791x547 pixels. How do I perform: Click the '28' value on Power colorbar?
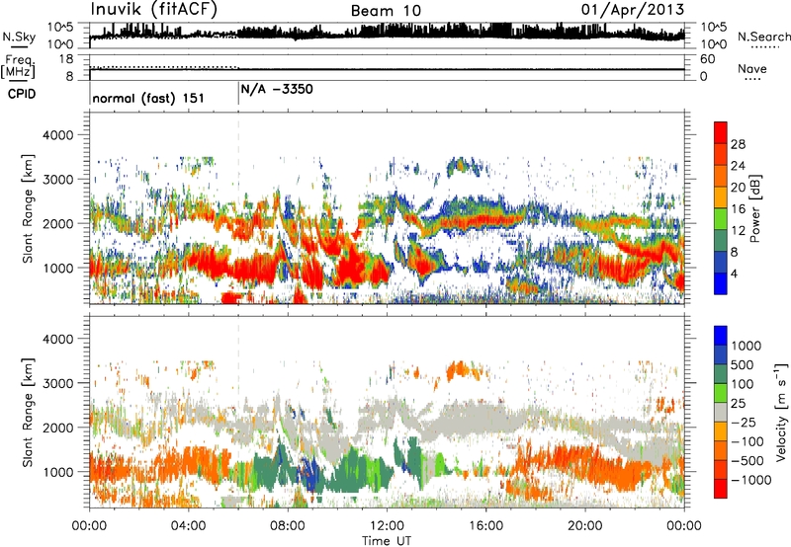(738, 144)
